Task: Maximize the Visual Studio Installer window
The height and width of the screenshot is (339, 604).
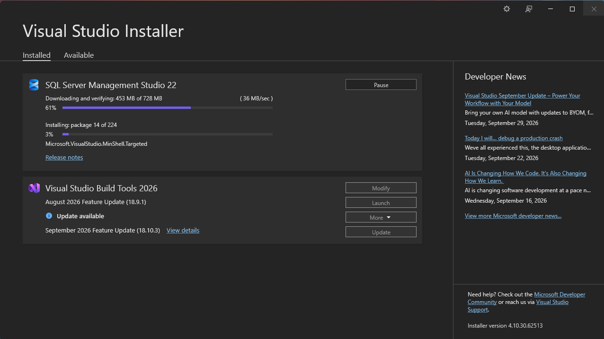Action: click(572, 9)
